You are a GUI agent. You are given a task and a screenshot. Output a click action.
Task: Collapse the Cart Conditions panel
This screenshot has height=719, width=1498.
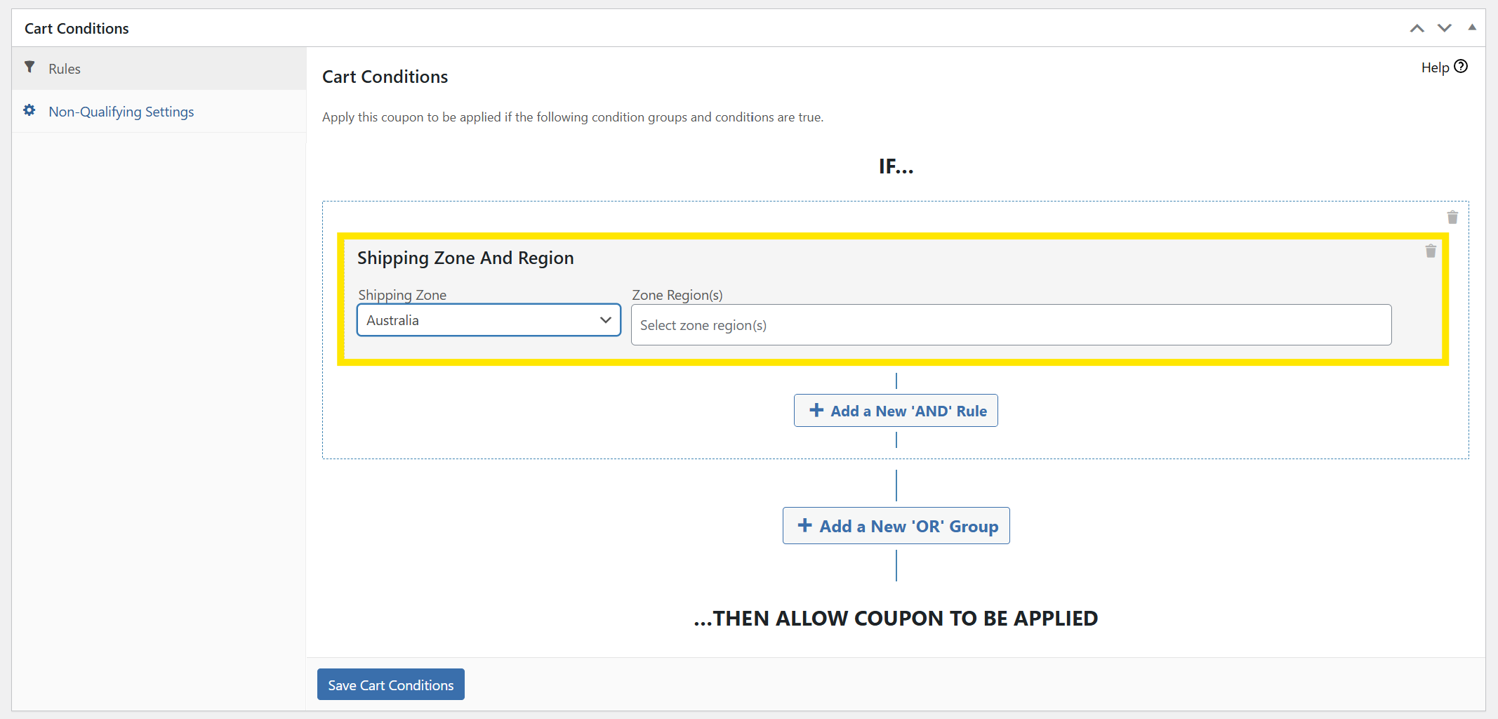[x=1472, y=27]
